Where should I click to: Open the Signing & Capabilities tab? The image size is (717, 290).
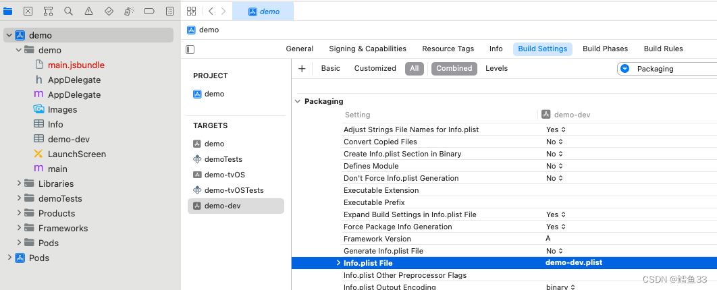tap(367, 49)
